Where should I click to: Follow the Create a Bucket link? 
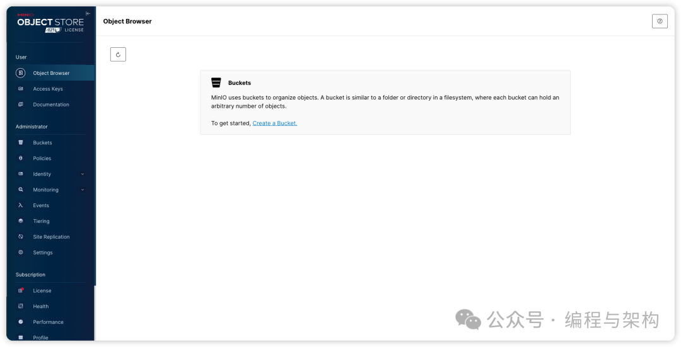click(274, 123)
